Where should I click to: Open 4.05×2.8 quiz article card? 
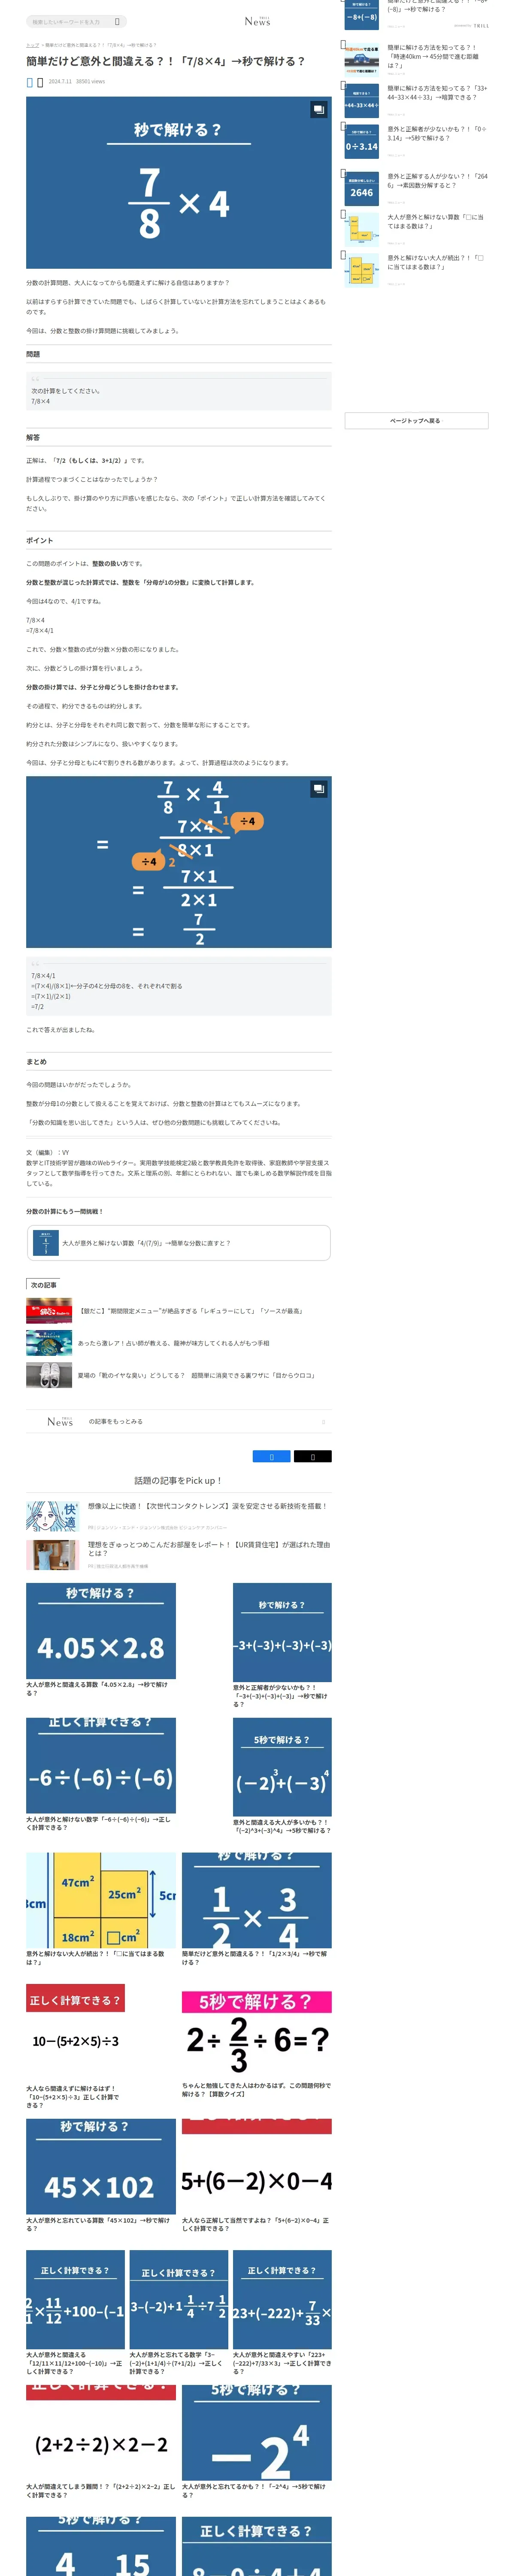tap(101, 1639)
